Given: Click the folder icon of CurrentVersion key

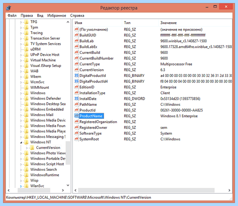Looking at the screenshot, I should tap(32, 147).
